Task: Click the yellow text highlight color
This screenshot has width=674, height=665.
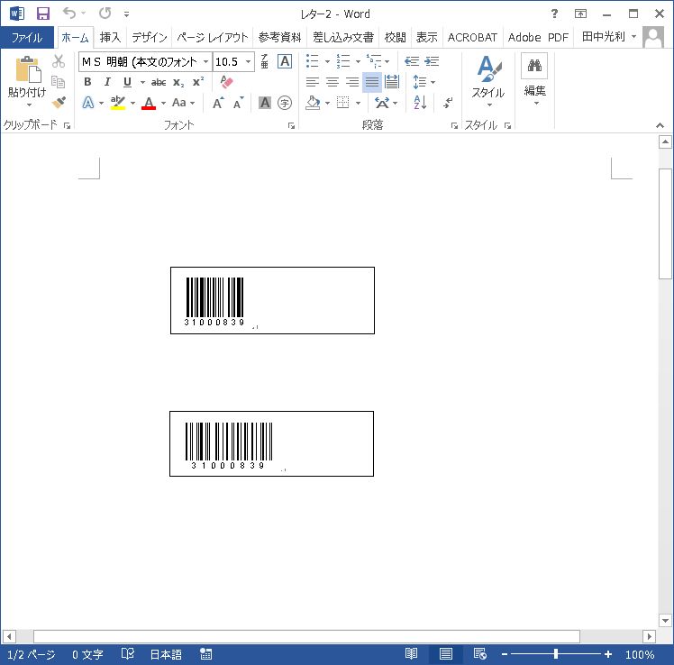Action: pyautogui.click(x=117, y=103)
